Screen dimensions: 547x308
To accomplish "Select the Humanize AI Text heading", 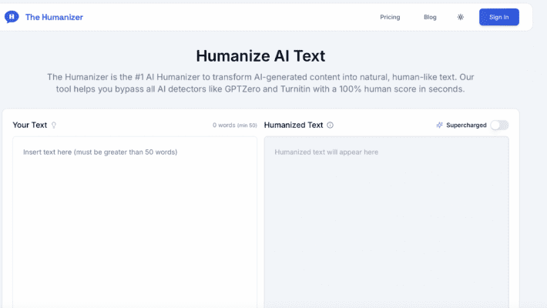I will pyautogui.click(x=260, y=55).
